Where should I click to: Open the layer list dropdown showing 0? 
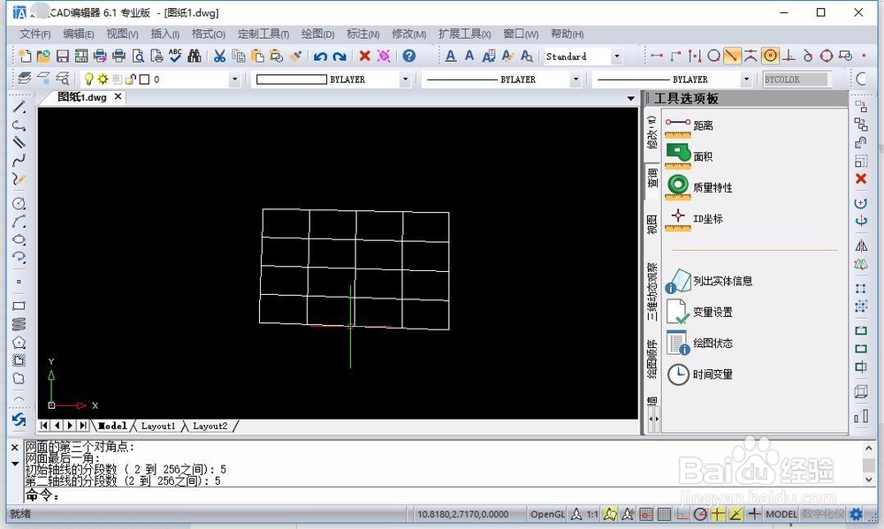pyautogui.click(x=234, y=79)
